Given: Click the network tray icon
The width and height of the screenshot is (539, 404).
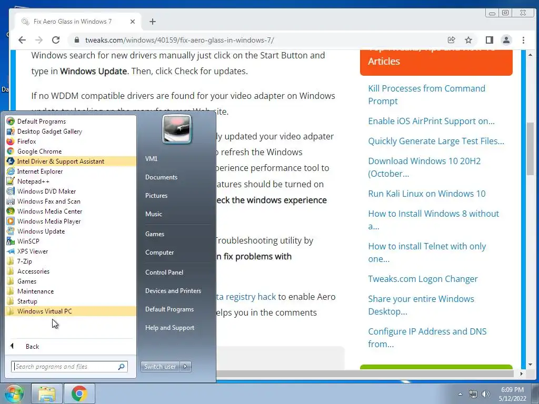Looking at the screenshot, I should pyautogui.click(x=473, y=394).
